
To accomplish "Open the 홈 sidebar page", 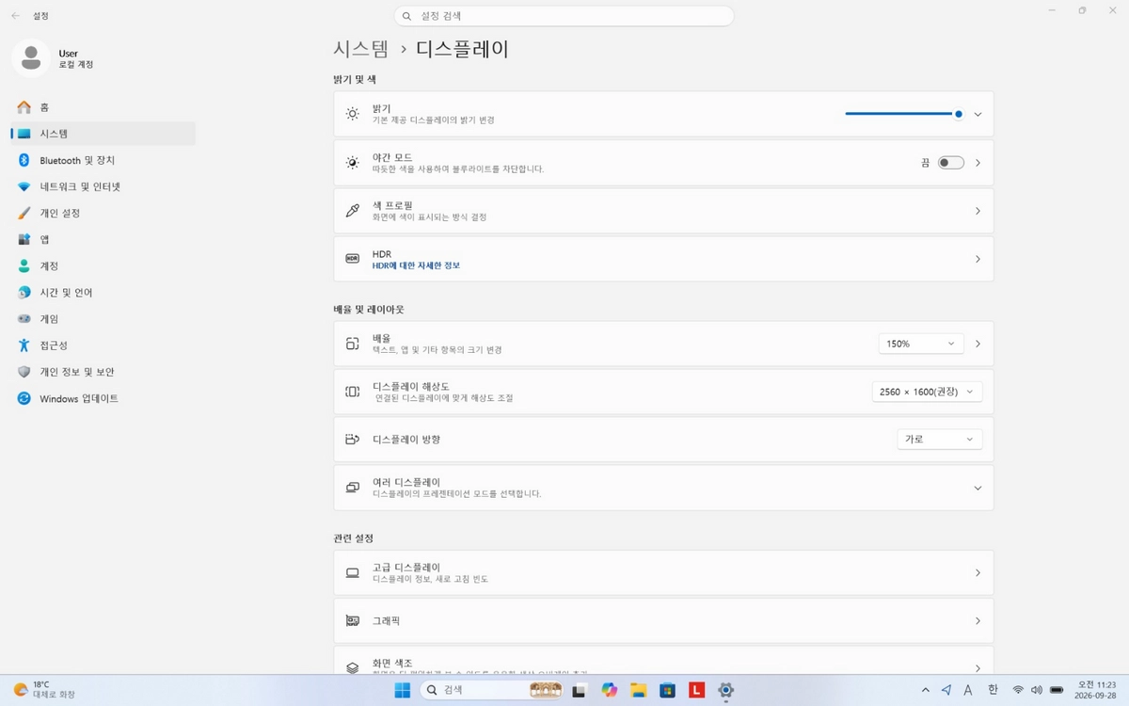I will 103,107.
